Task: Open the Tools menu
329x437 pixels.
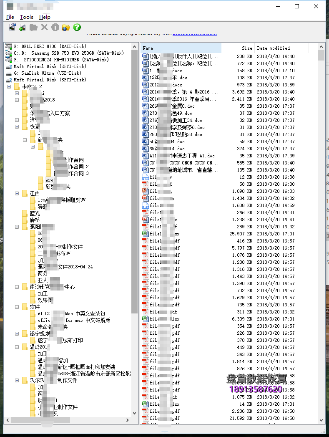Action: [26, 17]
